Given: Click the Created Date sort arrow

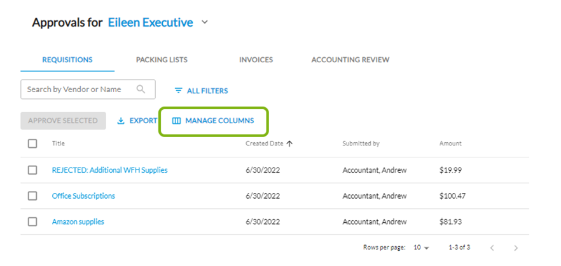Looking at the screenshot, I should click(x=290, y=143).
